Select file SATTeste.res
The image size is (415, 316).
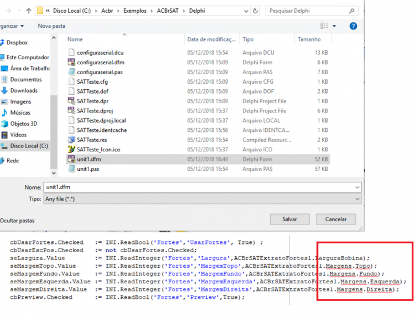click(x=92, y=140)
